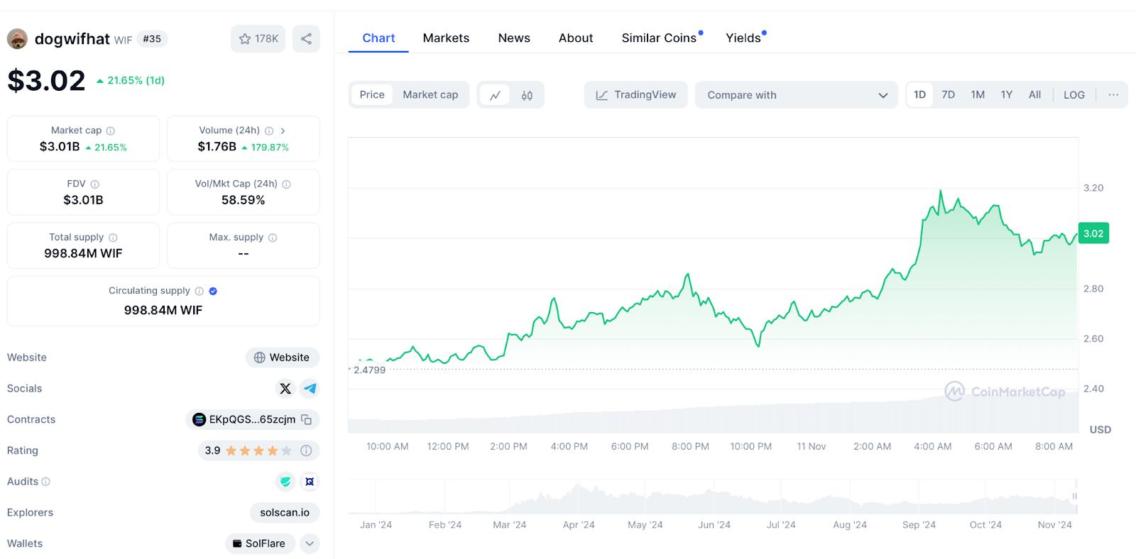
Task: Open Volume (24h) details arrow
Action: (x=283, y=131)
